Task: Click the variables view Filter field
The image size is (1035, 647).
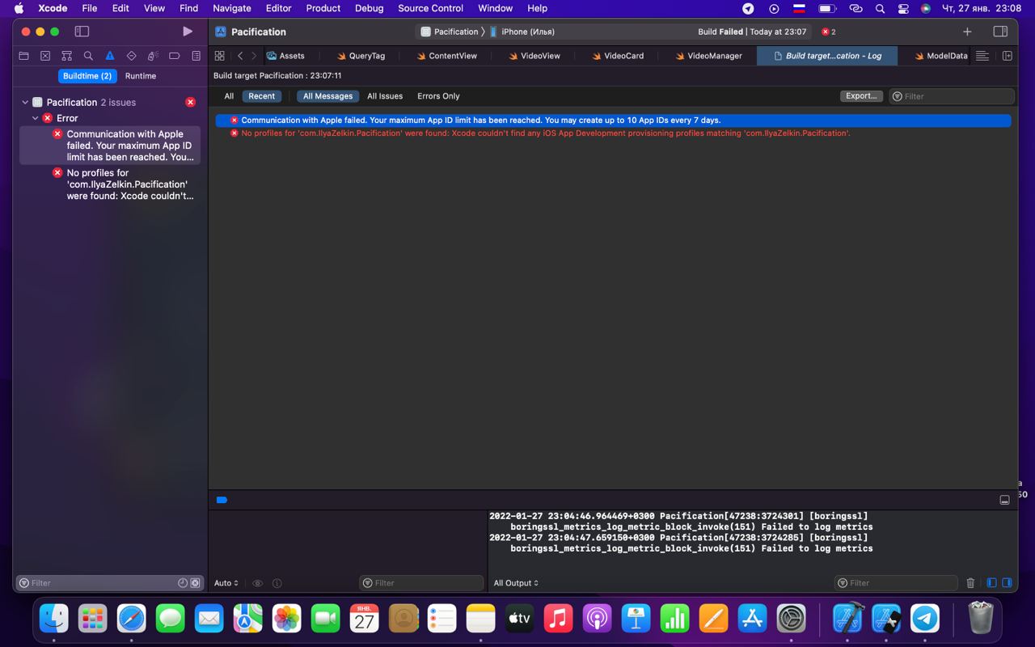Action: pos(421,583)
